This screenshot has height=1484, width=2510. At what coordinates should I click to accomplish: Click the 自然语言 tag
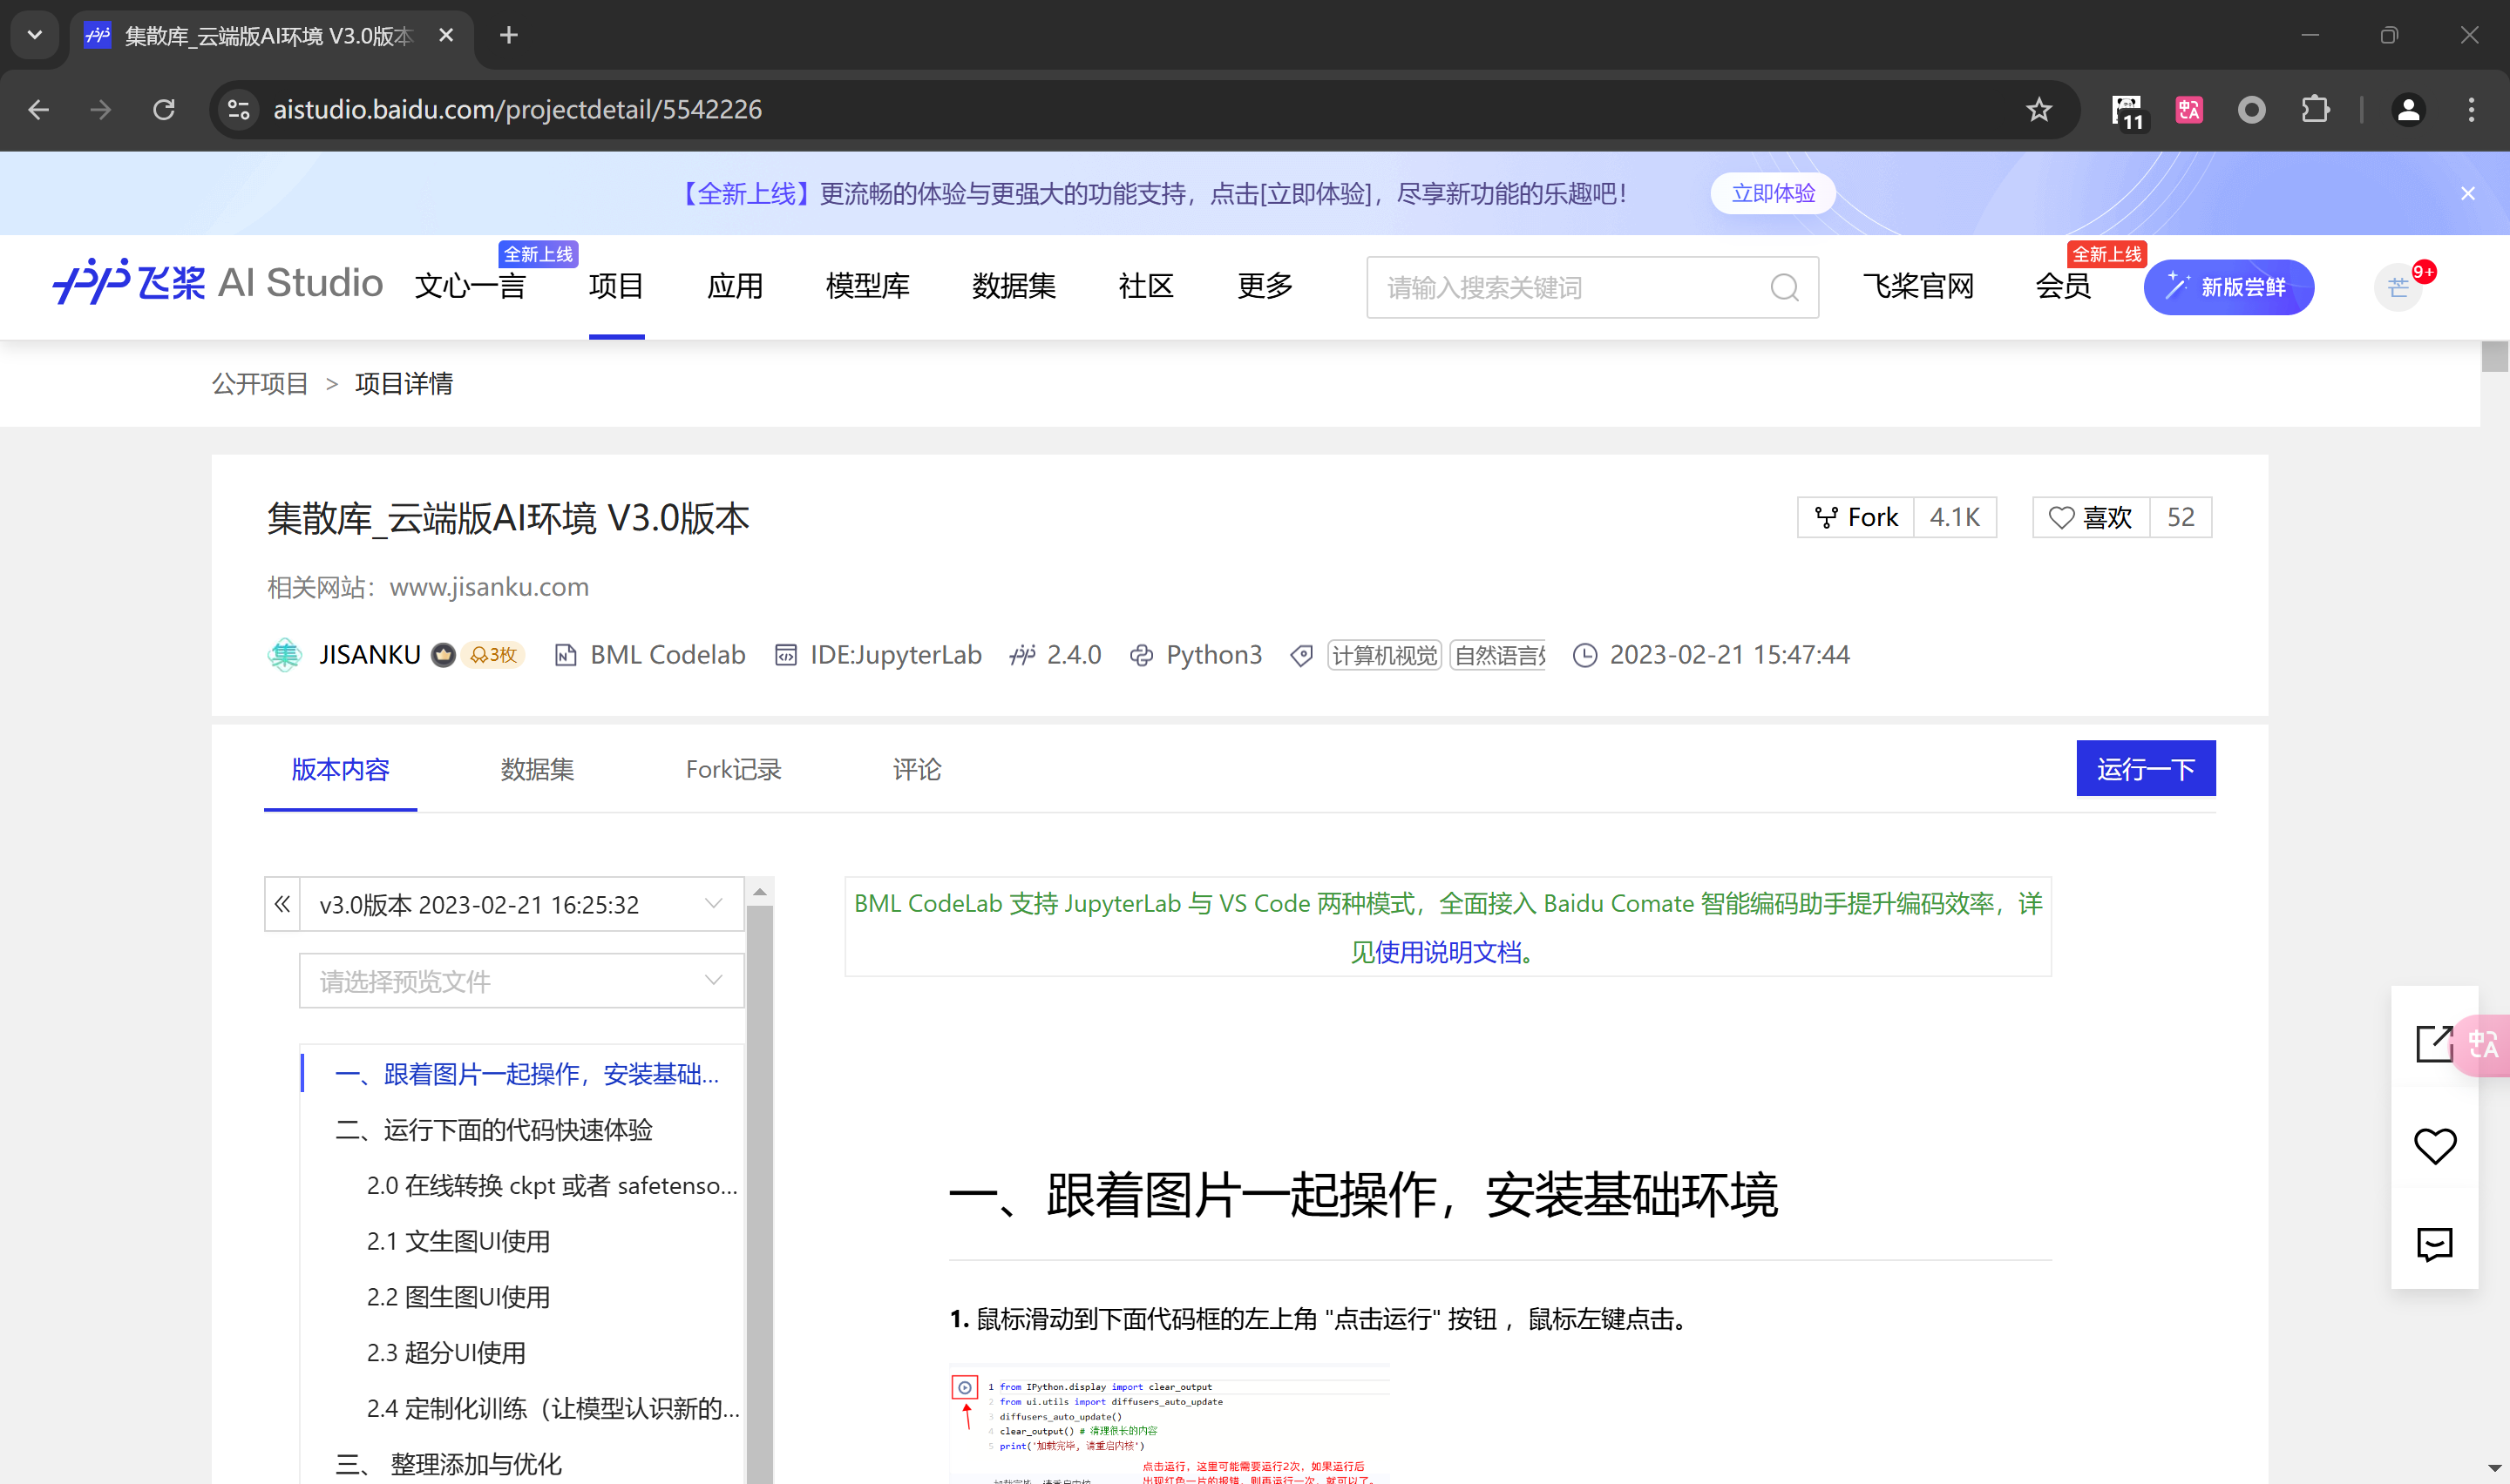click(x=1497, y=655)
